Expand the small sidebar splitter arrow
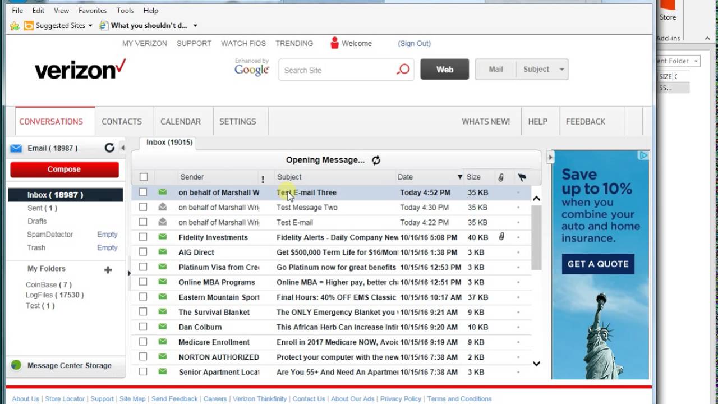 [129, 273]
